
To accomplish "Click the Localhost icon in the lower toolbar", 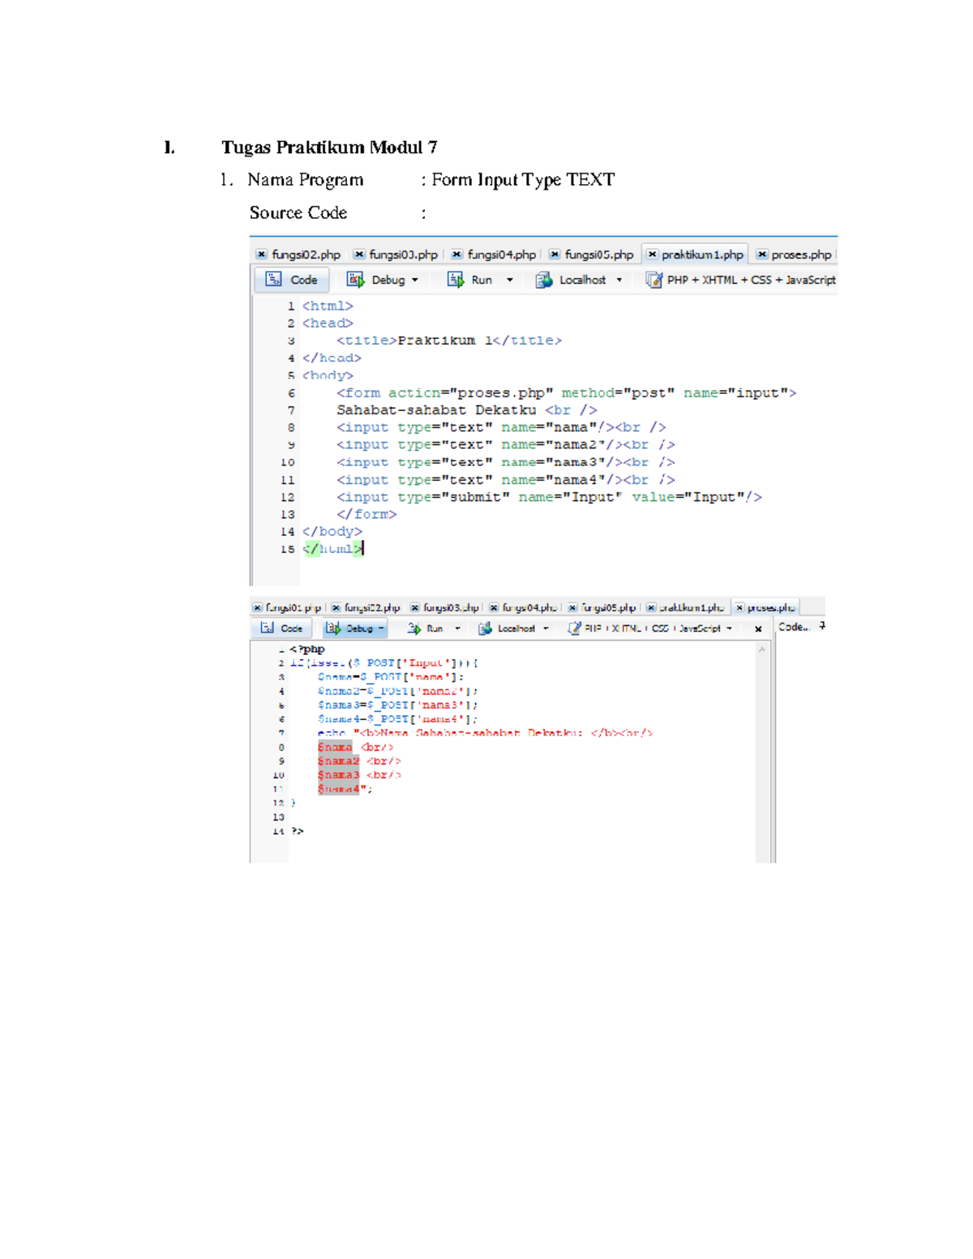I will pos(485,627).
